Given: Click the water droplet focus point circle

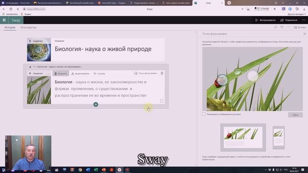Looking at the screenshot, I should (x=252, y=76).
